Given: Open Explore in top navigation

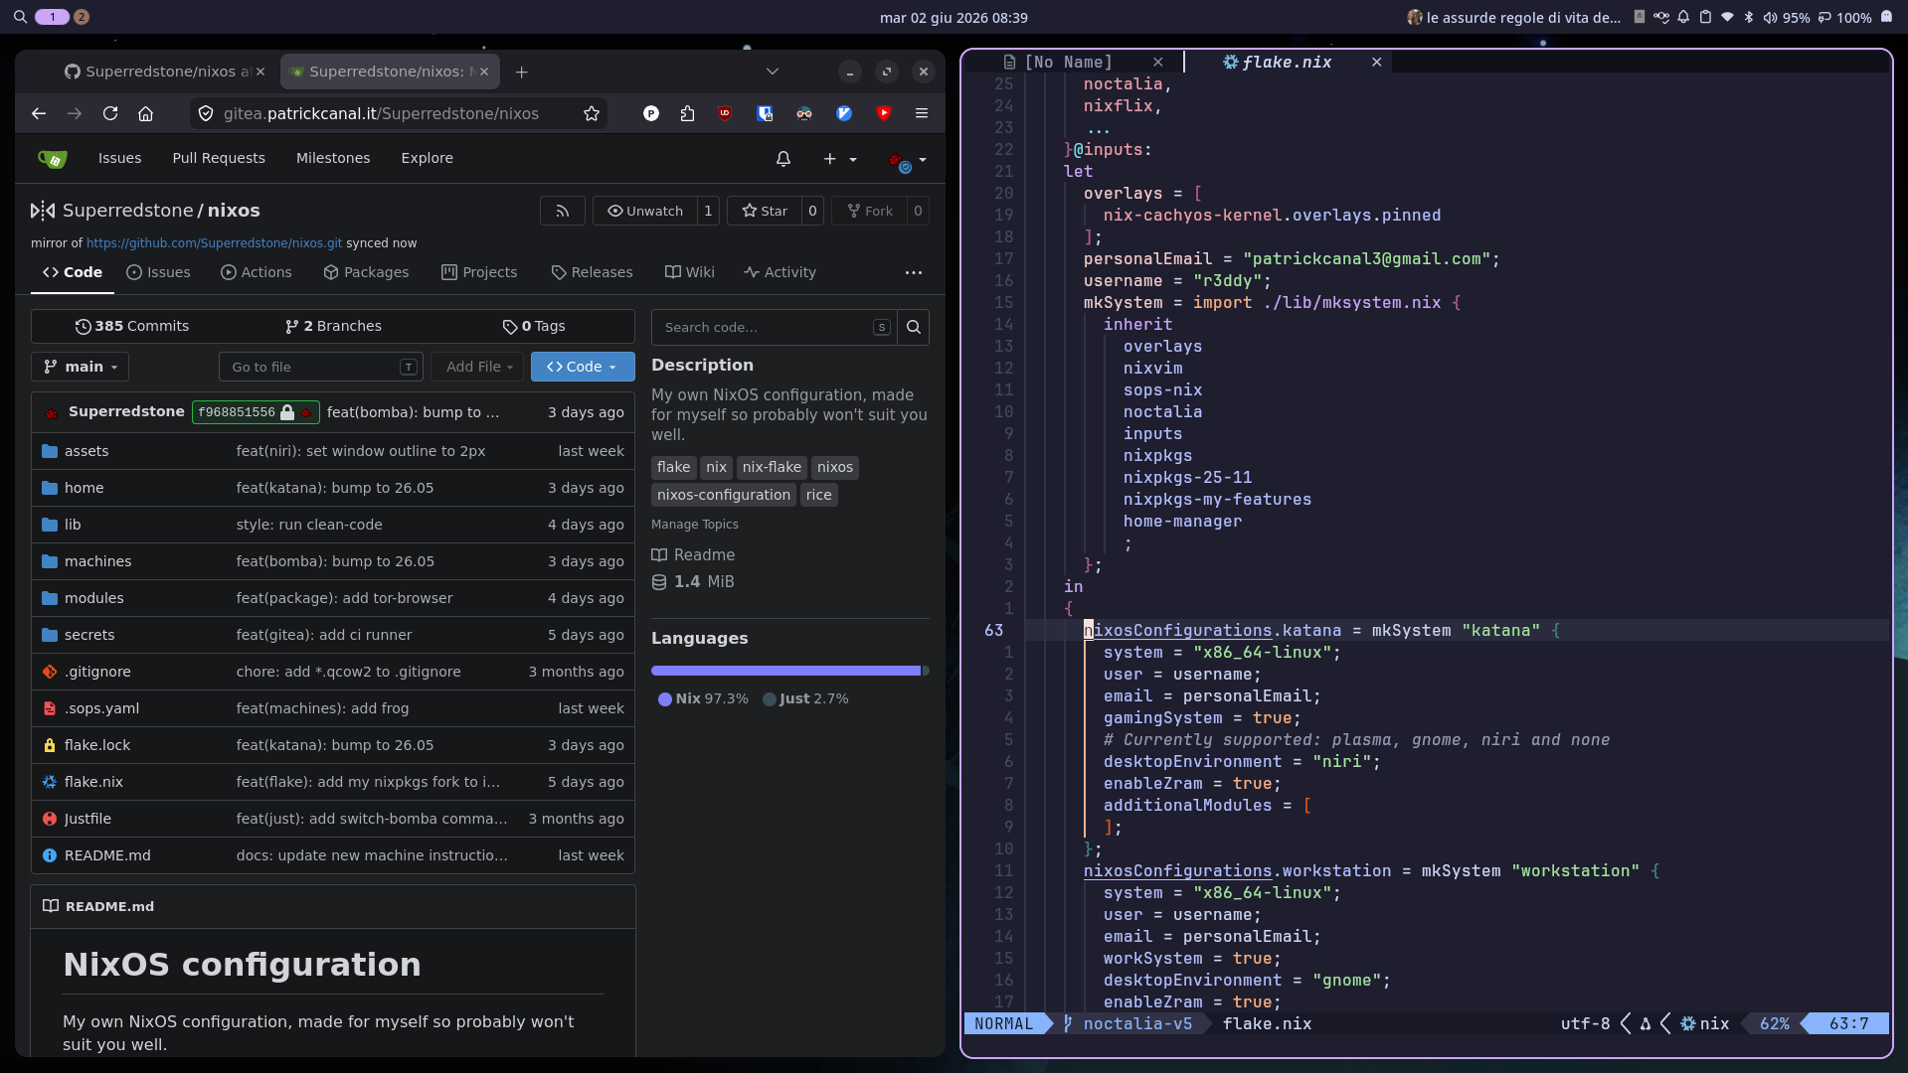Looking at the screenshot, I should [x=428, y=158].
